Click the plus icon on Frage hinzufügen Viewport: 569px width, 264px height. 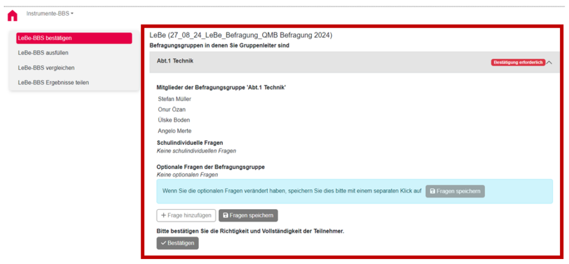click(x=163, y=215)
